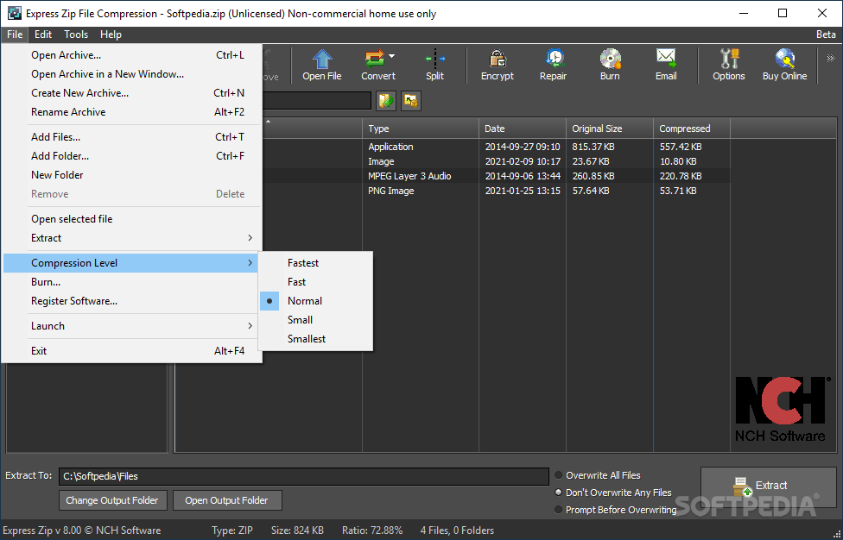This screenshot has height=540, width=843.
Task: Open the Convert dropdown arrow
Action: (392, 56)
